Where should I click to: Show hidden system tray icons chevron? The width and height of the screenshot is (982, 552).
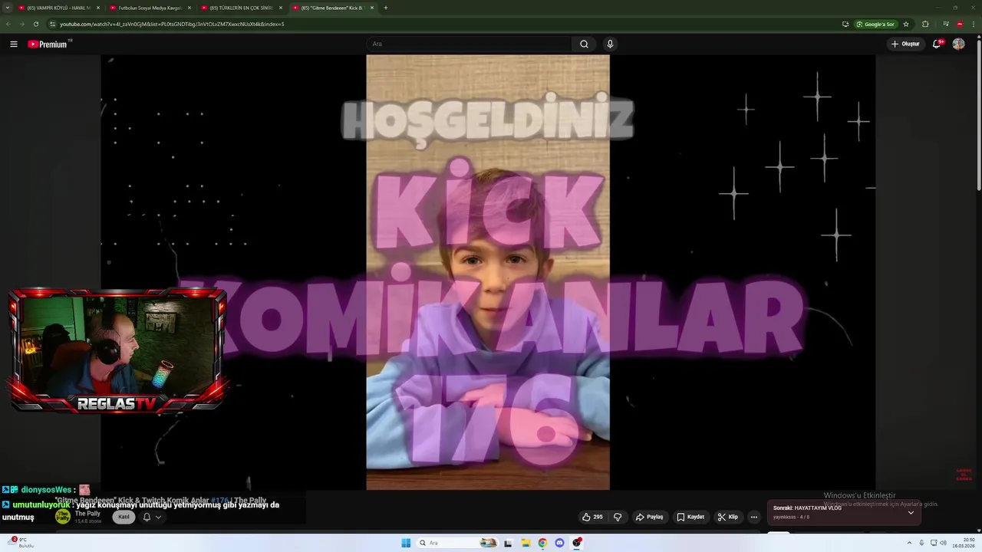(910, 543)
